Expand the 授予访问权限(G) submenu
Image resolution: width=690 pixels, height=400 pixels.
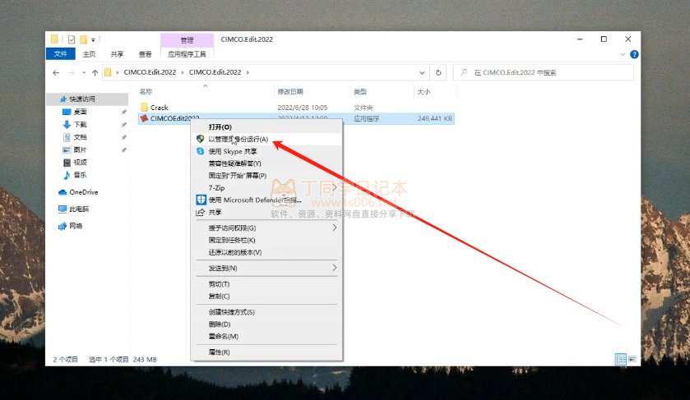[266, 228]
